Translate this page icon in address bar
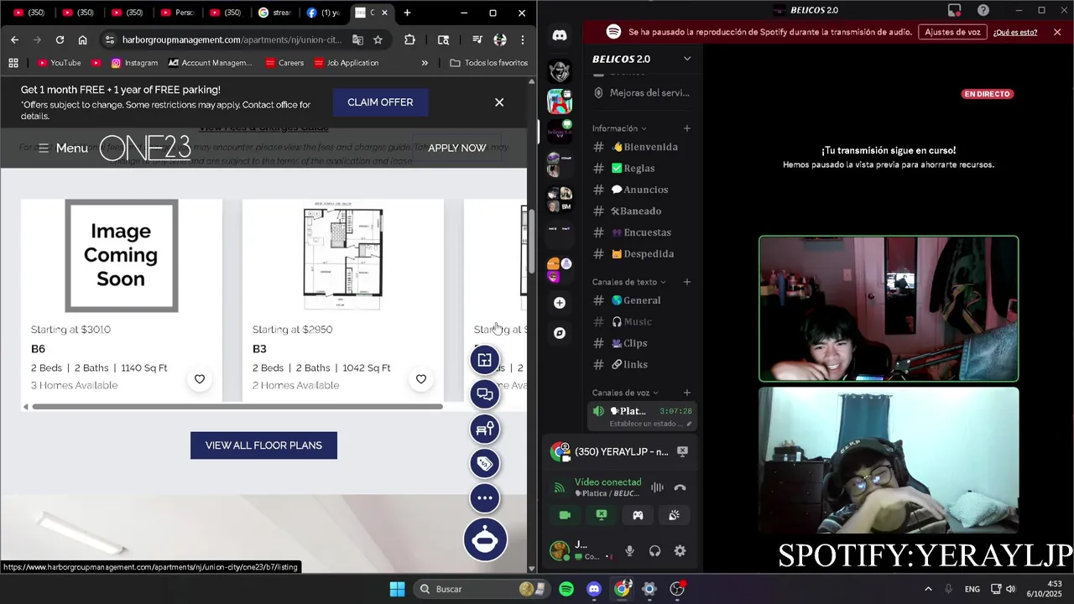Image resolution: width=1074 pixels, height=604 pixels. (x=357, y=39)
